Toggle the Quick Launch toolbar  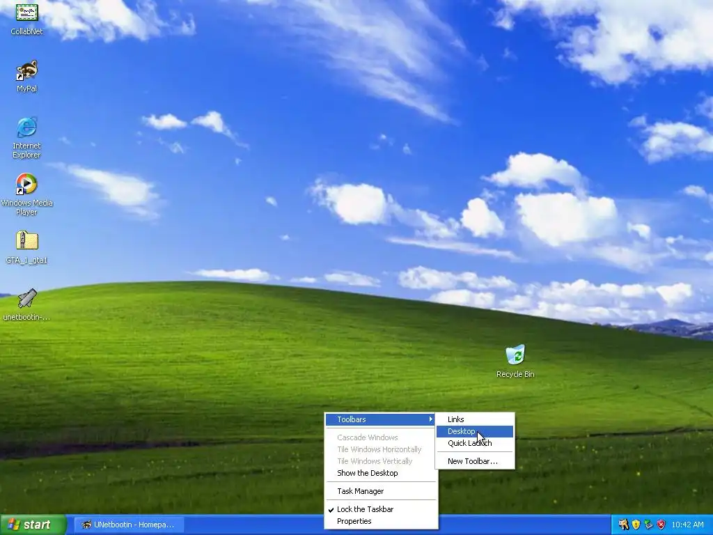click(475, 443)
